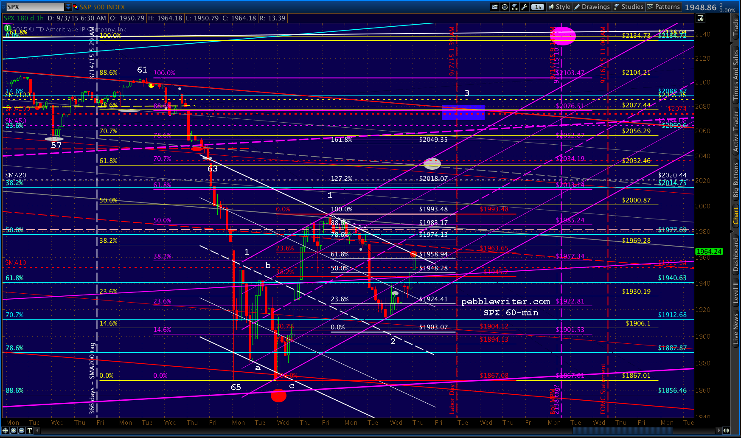Image resolution: width=741 pixels, height=438 pixels.
Task: Click the share chart icon
Action: (x=495, y=7)
